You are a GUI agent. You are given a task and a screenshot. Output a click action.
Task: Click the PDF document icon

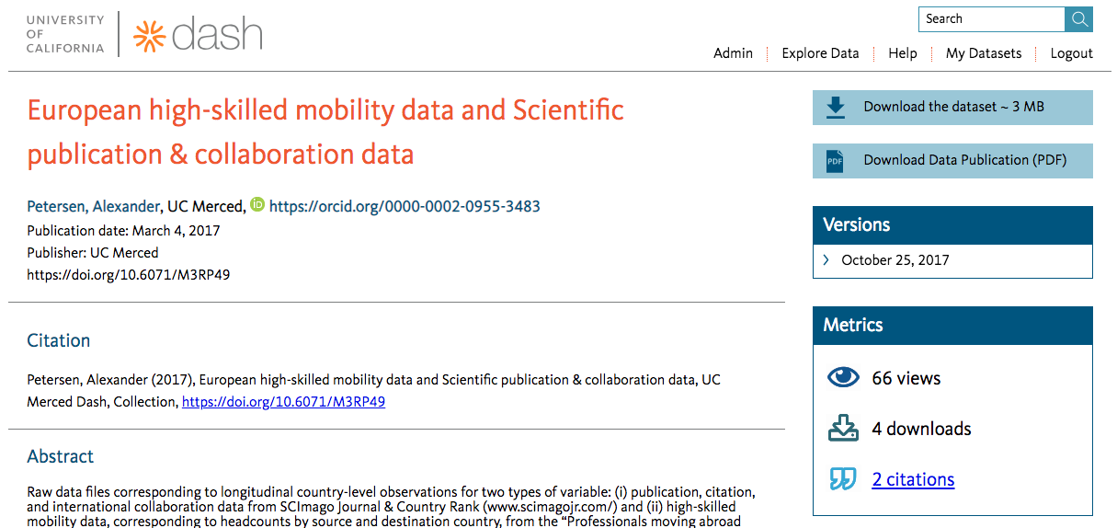tap(835, 161)
